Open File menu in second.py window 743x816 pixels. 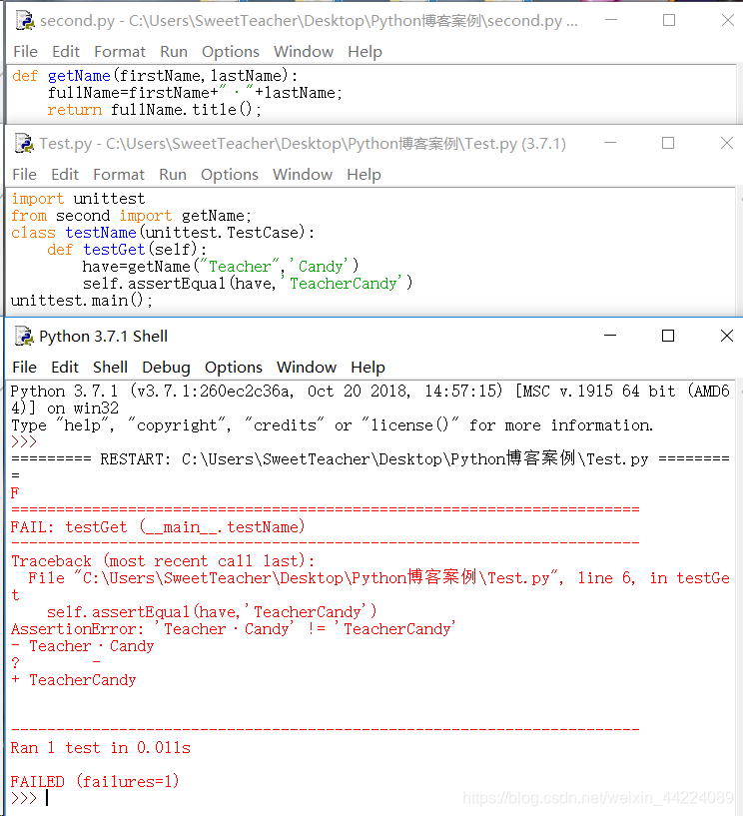click(x=25, y=52)
